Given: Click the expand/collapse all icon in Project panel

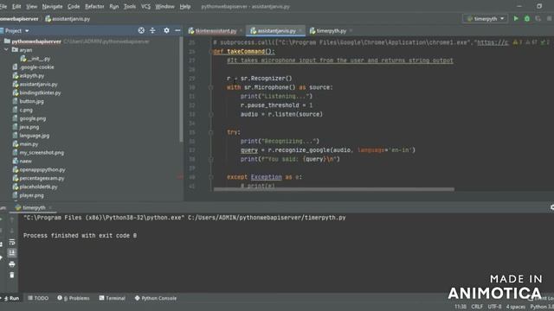Looking at the screenshot, I should [x=152, y=31].
